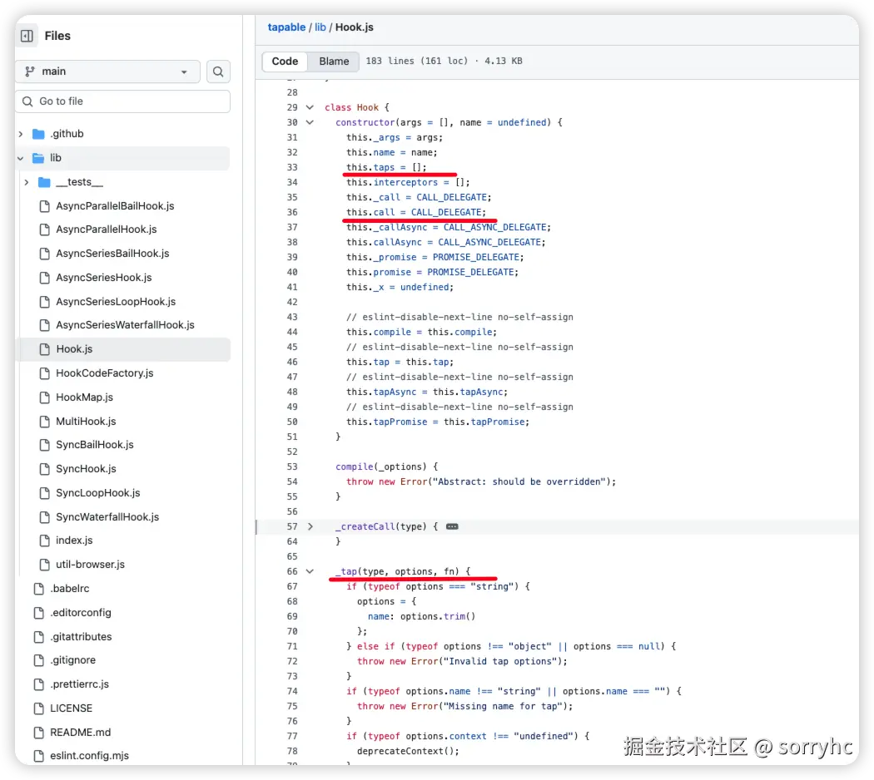Click the .gitignore file icon
Viewport: 874px width, 780px height.
39,660
